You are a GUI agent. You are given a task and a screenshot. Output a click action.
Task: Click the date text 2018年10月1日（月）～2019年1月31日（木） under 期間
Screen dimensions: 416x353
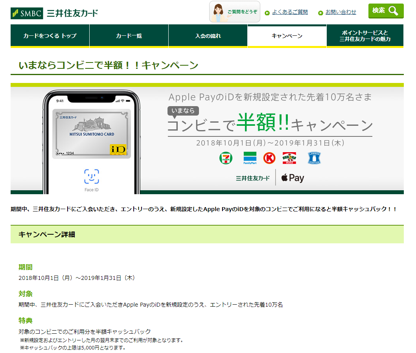tap(78, 278)
